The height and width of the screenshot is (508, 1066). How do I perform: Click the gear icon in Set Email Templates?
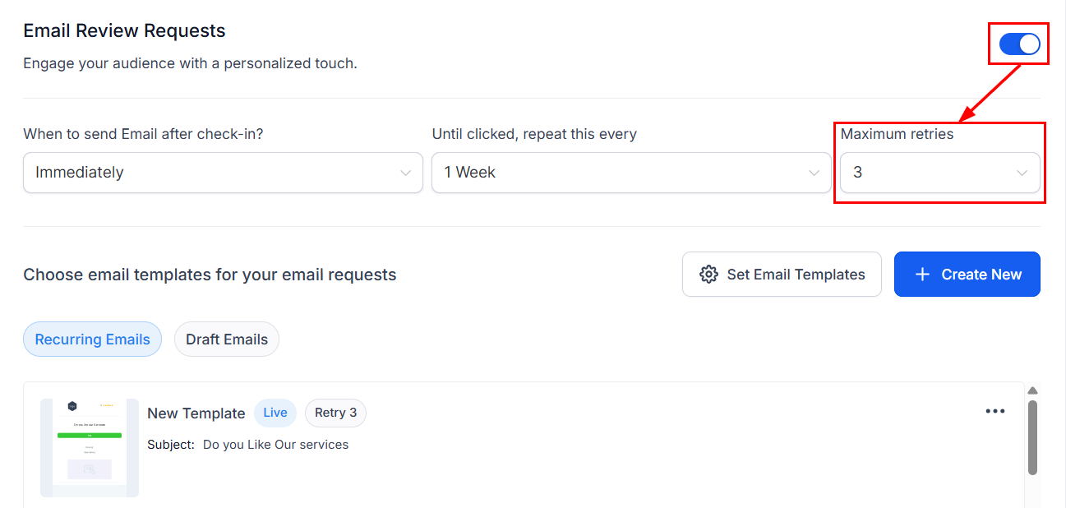point(708,275)
